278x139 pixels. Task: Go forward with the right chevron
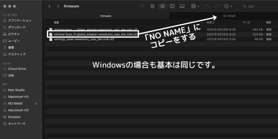(58, 6)
